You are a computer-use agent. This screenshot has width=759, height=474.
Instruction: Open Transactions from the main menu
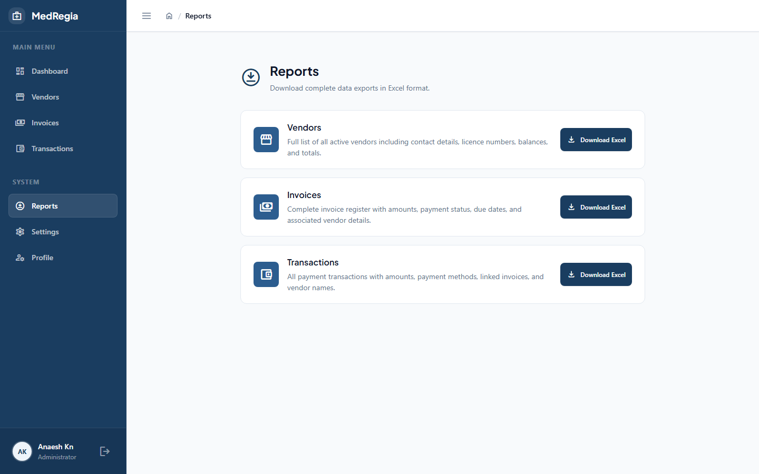coord(63,149)
